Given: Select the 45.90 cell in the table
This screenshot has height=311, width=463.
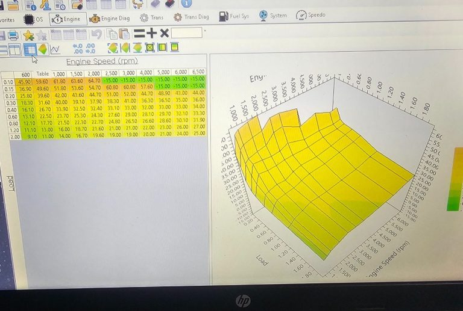Looking at the screenshot, I should click(x=25, y=81).
